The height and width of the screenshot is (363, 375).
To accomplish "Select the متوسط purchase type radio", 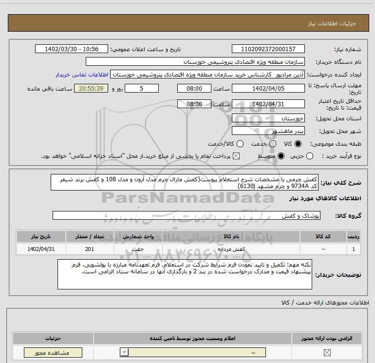I will [281, 156].
